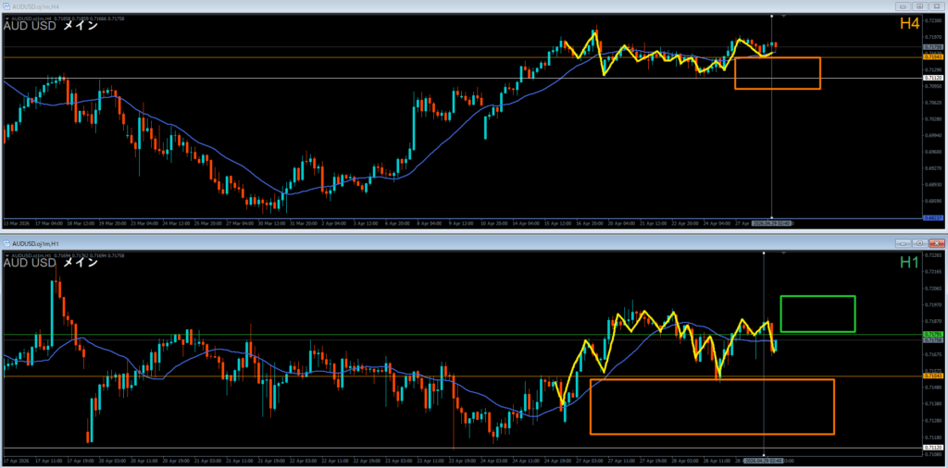Click the 0.71380 axis value in H1 chart
Viewport: 948px width, 468px height.
931,403
